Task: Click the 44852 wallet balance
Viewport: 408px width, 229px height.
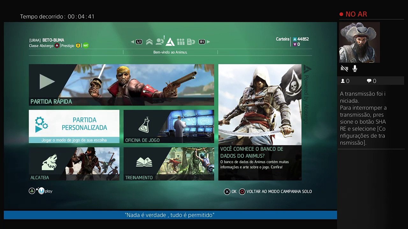Action: (303, 39)
